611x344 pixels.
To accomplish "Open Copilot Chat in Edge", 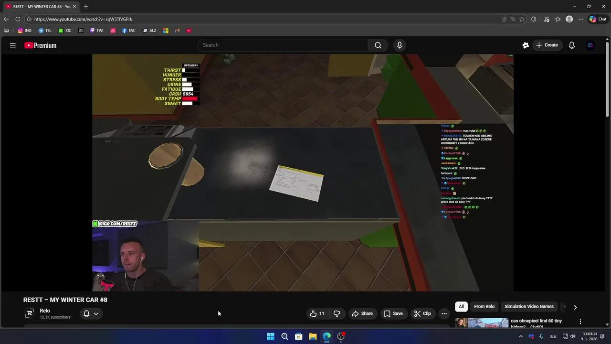I will coord(598,19).
